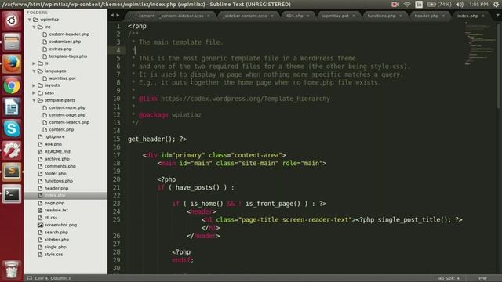Image resolution: width=502 pixels, height=282 pixels.
Task: Click the codex.wordpress.org Template_Hierarchy URL
Action: (x=246, y=99)
